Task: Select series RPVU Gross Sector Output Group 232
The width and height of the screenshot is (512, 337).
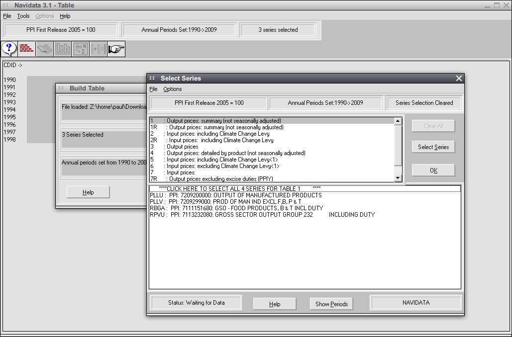Action: pyautogui.click(x=305, y=215)
